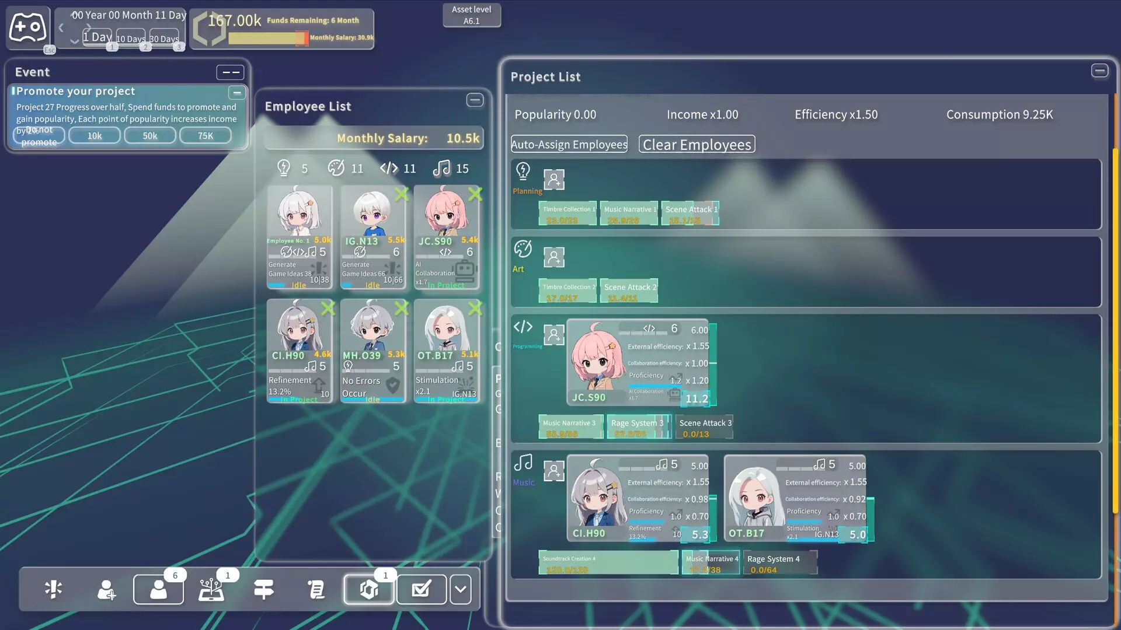This screenshot has height=630, width=1121.
Task: Click the Monthly Salary funds progress bar
Action: 269,38
